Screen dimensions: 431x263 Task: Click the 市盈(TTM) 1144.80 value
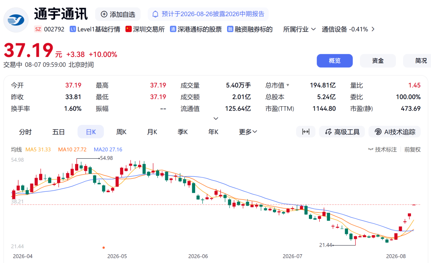(x=324, y=109)
